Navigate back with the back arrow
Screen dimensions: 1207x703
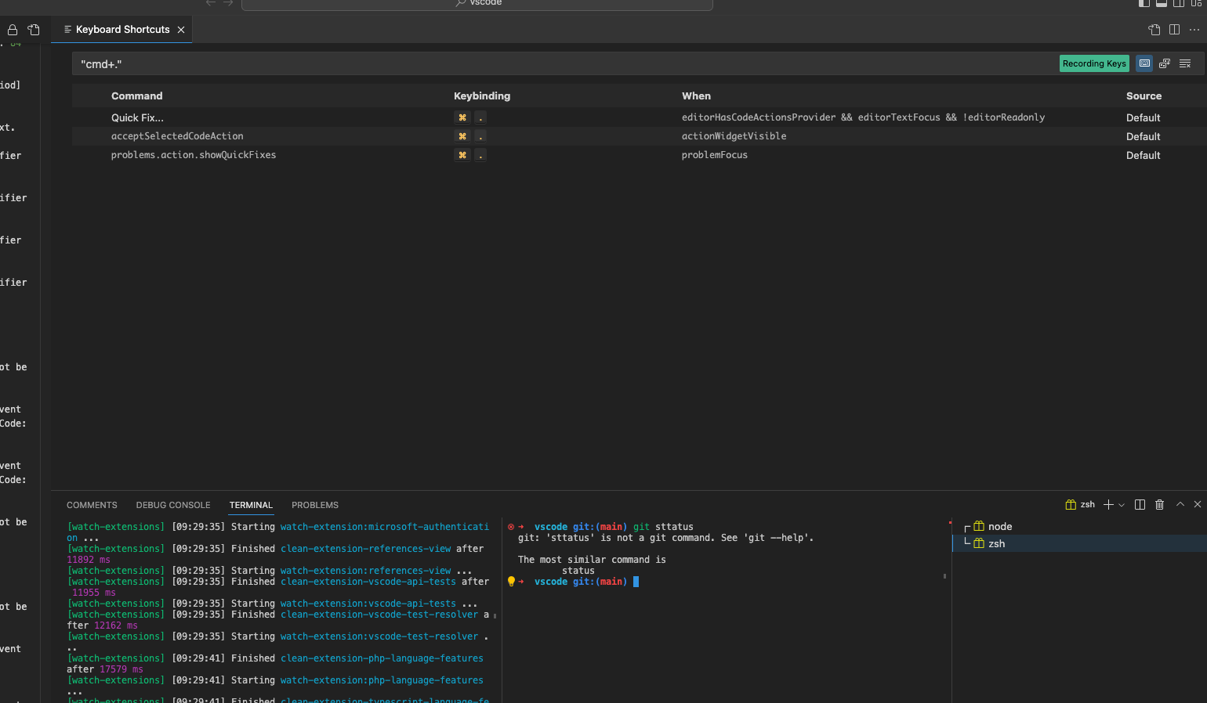click(x=210, y=3)
